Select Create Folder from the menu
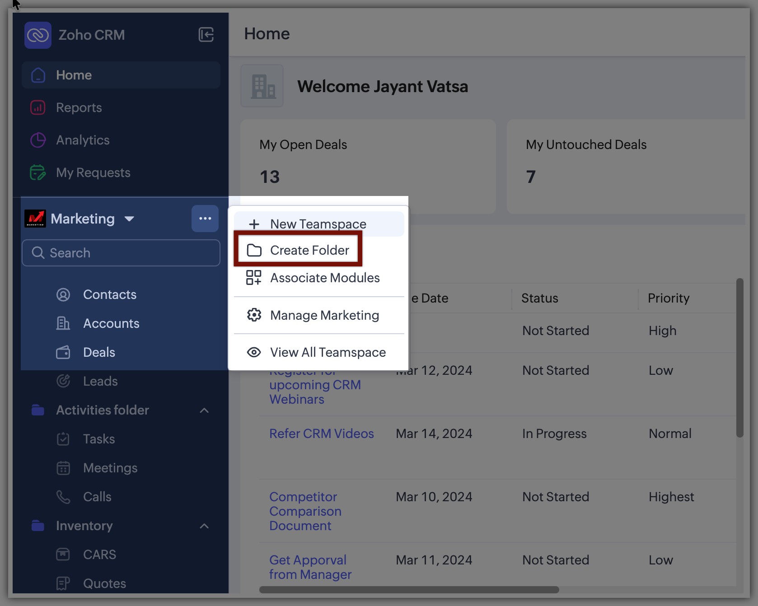This screenshot has width=758, height=606. coord(309,250)
